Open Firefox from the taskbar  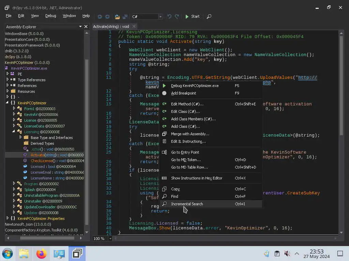coord(41,254)
